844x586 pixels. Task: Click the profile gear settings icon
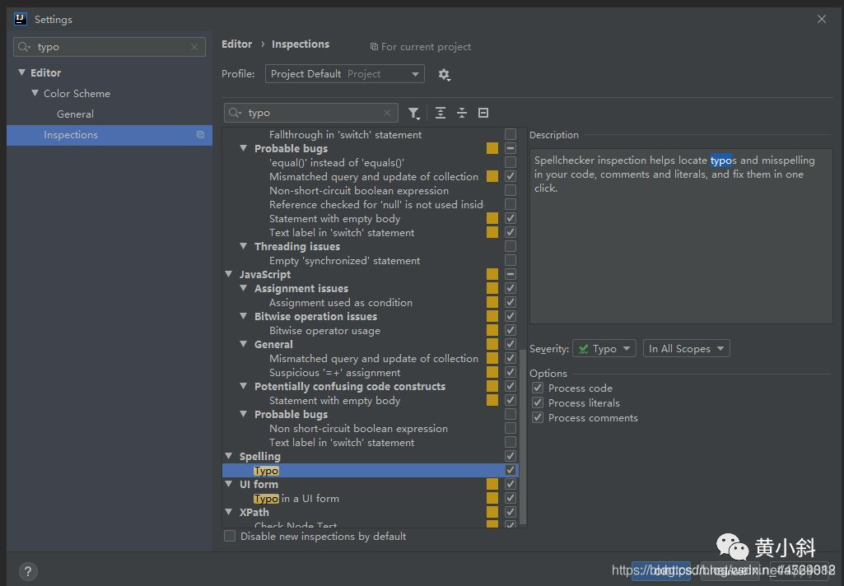444,74
